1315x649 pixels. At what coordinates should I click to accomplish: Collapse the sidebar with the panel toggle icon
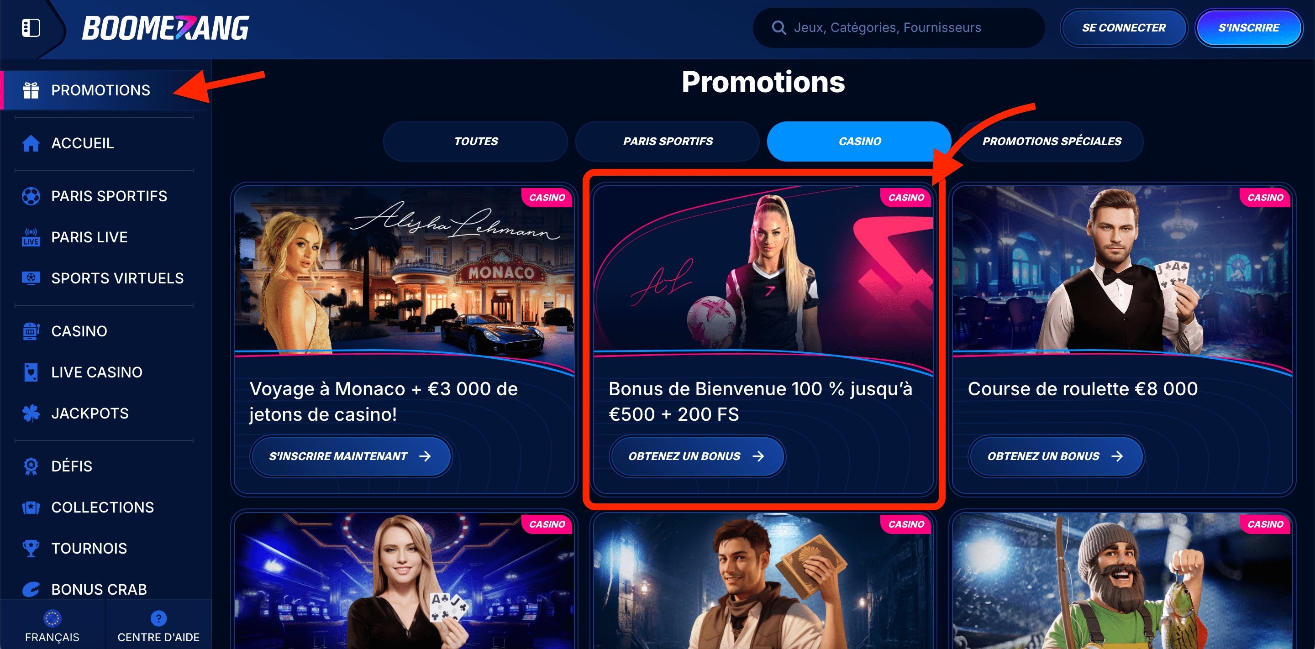point(31,27)
